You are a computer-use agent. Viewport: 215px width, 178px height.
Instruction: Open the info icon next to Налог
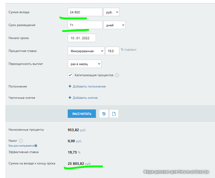pyautogui.click(x=21, y=141)
